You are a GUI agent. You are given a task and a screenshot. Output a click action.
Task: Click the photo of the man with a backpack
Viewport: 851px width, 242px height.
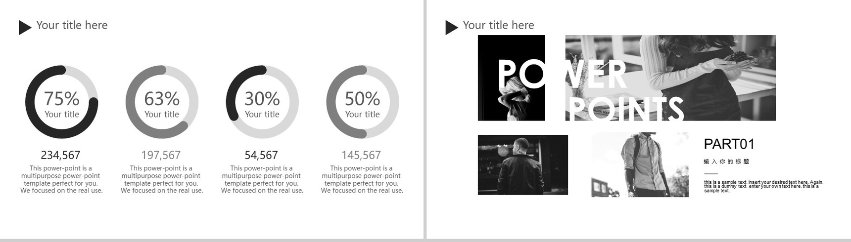coord(640,164)
